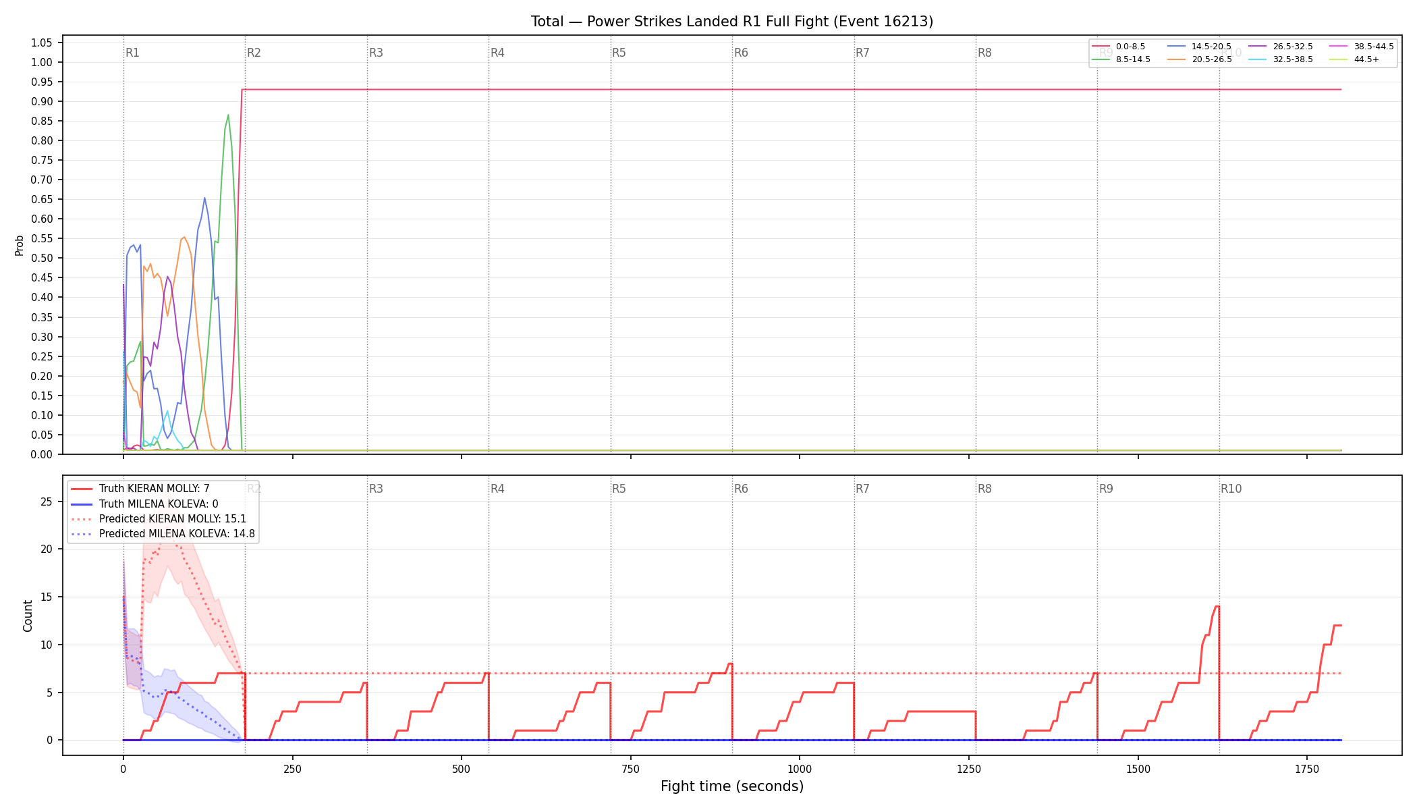Click the '0.95' tick on the Prob axis
The height and width of the screenshot is (810, 1417).
(42, 82)
